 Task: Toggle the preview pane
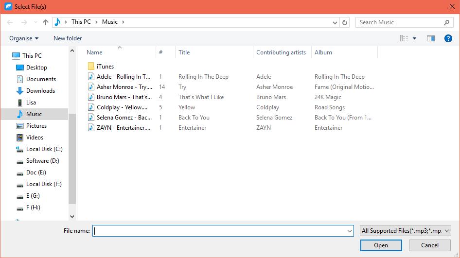[x=431, y=38]
